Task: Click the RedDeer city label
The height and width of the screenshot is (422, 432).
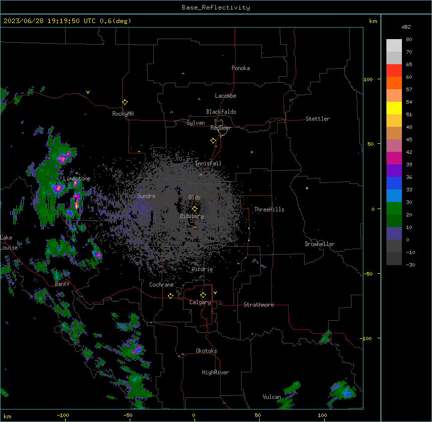Action: 221,128
